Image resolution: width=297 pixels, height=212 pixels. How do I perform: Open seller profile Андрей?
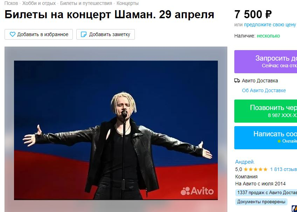coord(245,162)
